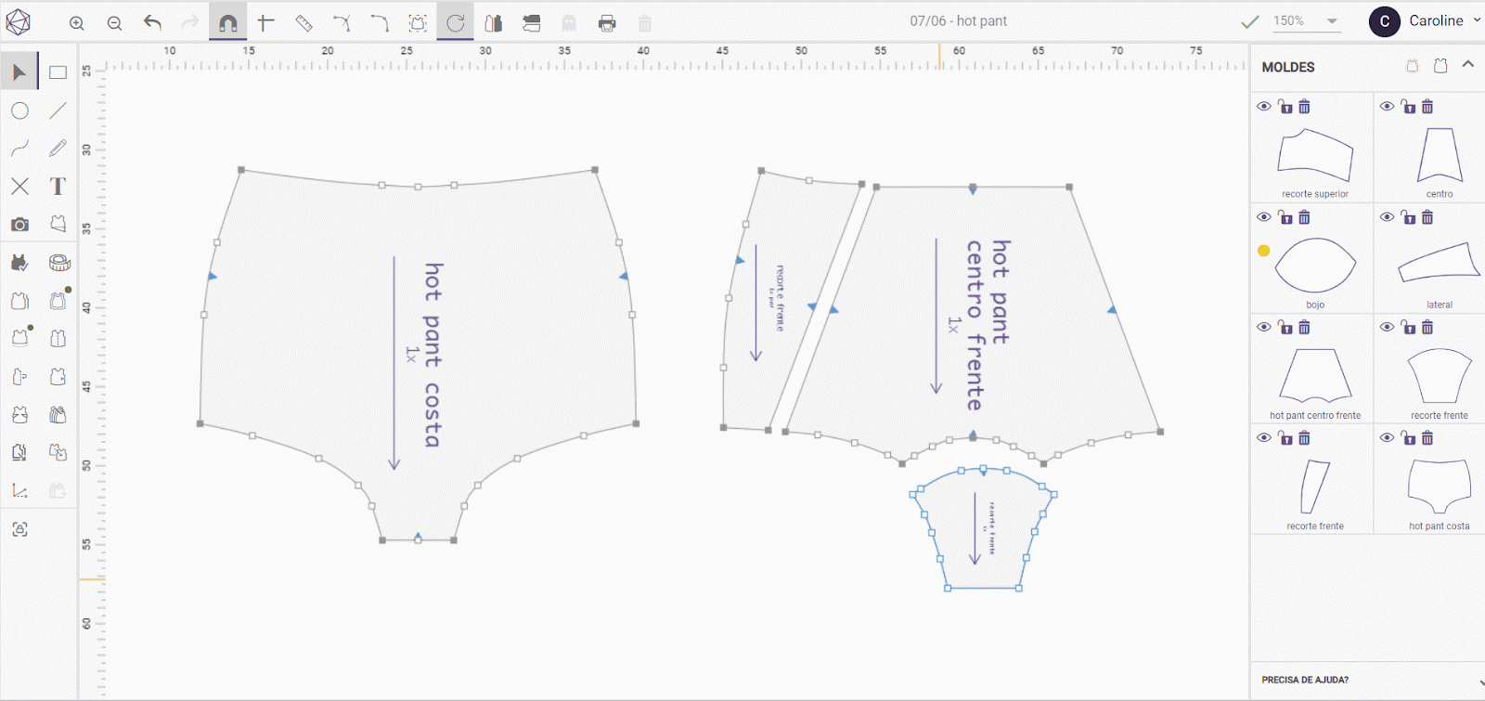Select the Text tool

[58, 187]
